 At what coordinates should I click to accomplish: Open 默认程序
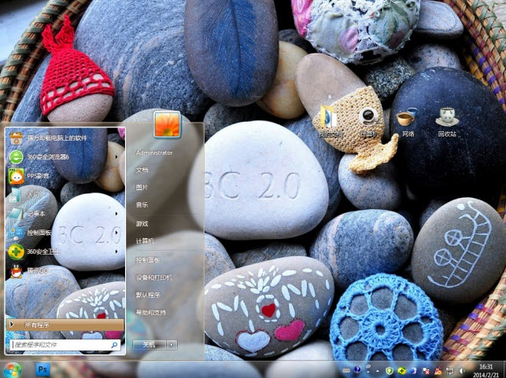(x=148, y=295)
